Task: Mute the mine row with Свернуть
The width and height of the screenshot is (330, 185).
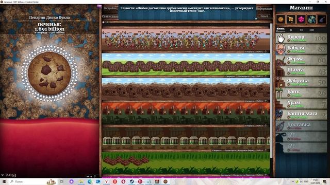Action: coord(250,101)
